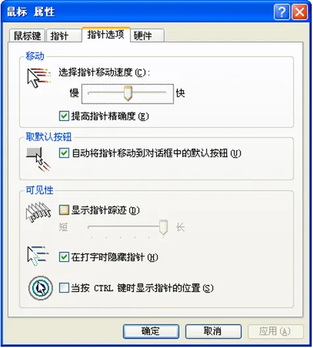
Task: Uncheck 提高指针精确度 checkbox
Action: pos(64,116)
